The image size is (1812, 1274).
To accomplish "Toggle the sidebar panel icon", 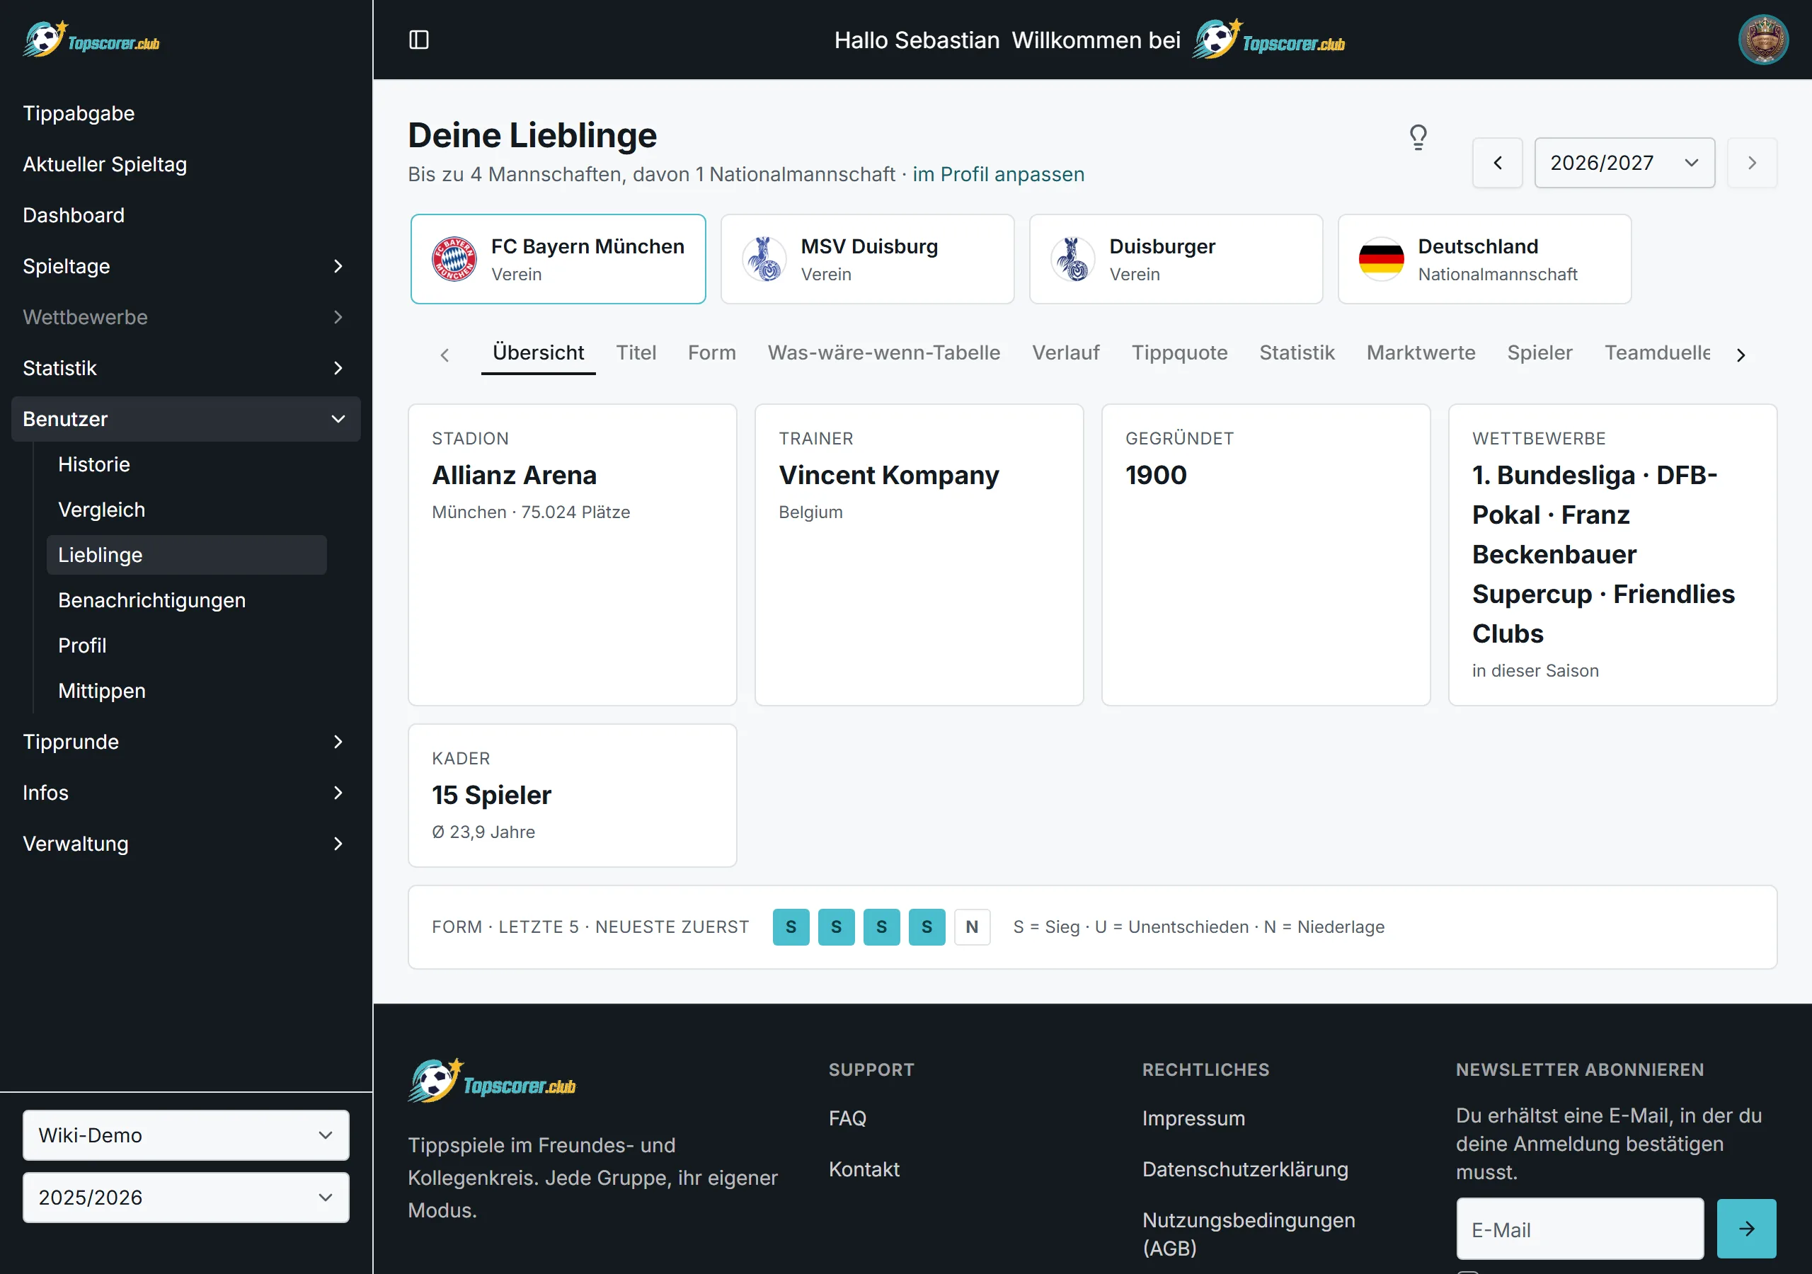I will [x=419, y=40].
